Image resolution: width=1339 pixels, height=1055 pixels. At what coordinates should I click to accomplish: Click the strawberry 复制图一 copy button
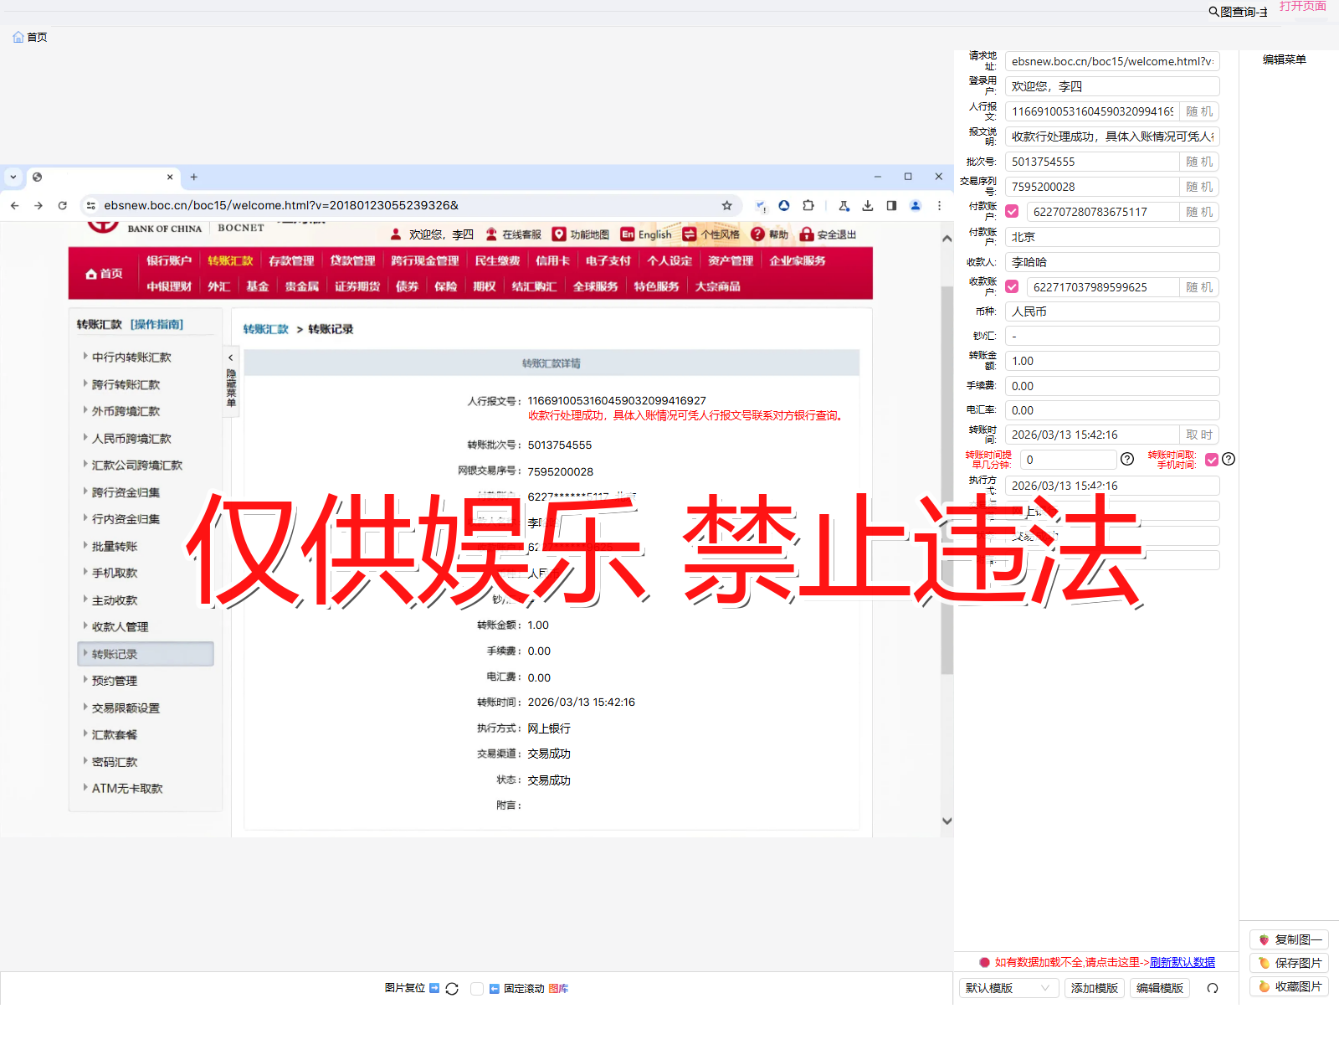(x=1288, y=939)
